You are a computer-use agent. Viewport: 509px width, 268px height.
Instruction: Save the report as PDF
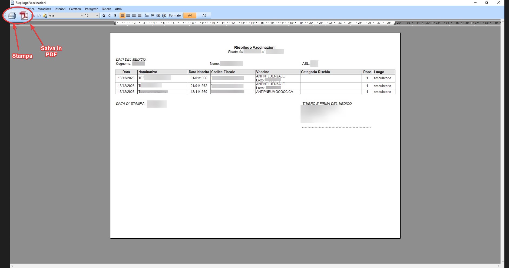pyautogui.click(x=24, y=16)
